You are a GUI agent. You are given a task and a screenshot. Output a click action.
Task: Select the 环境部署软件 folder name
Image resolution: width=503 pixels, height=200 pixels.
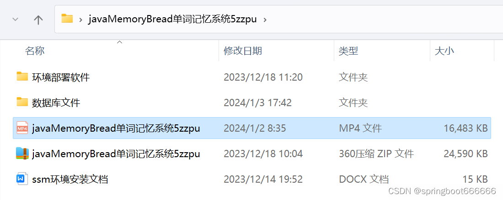61,77
